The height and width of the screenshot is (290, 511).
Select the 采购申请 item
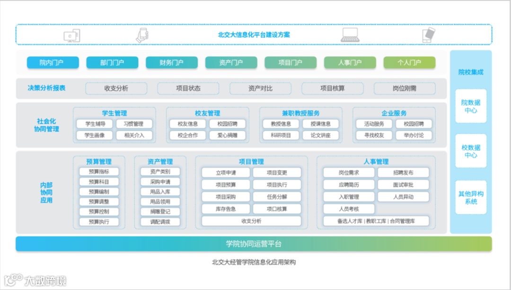(160, 182)
